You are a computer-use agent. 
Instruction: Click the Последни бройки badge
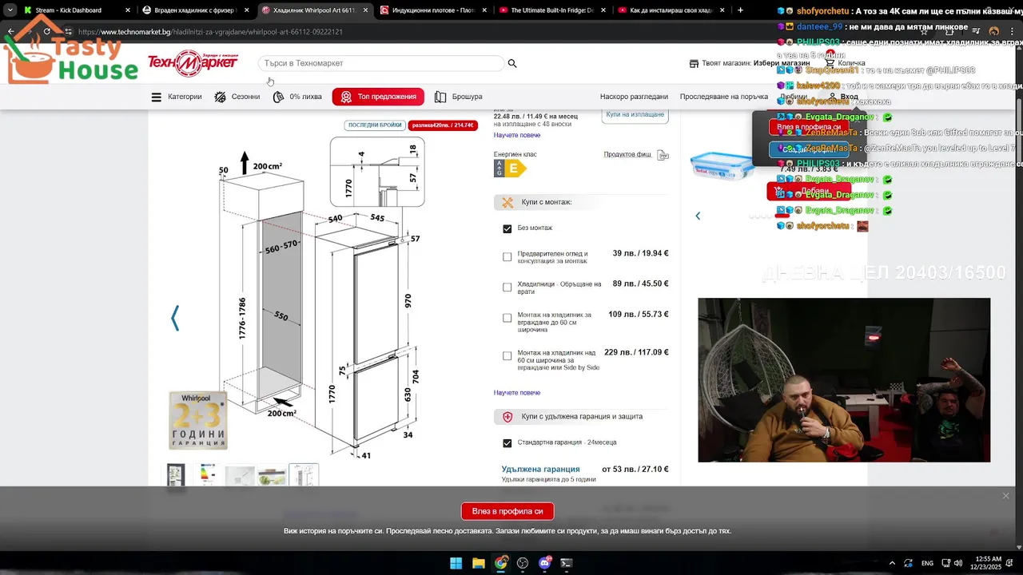click(x=376, y=125)
